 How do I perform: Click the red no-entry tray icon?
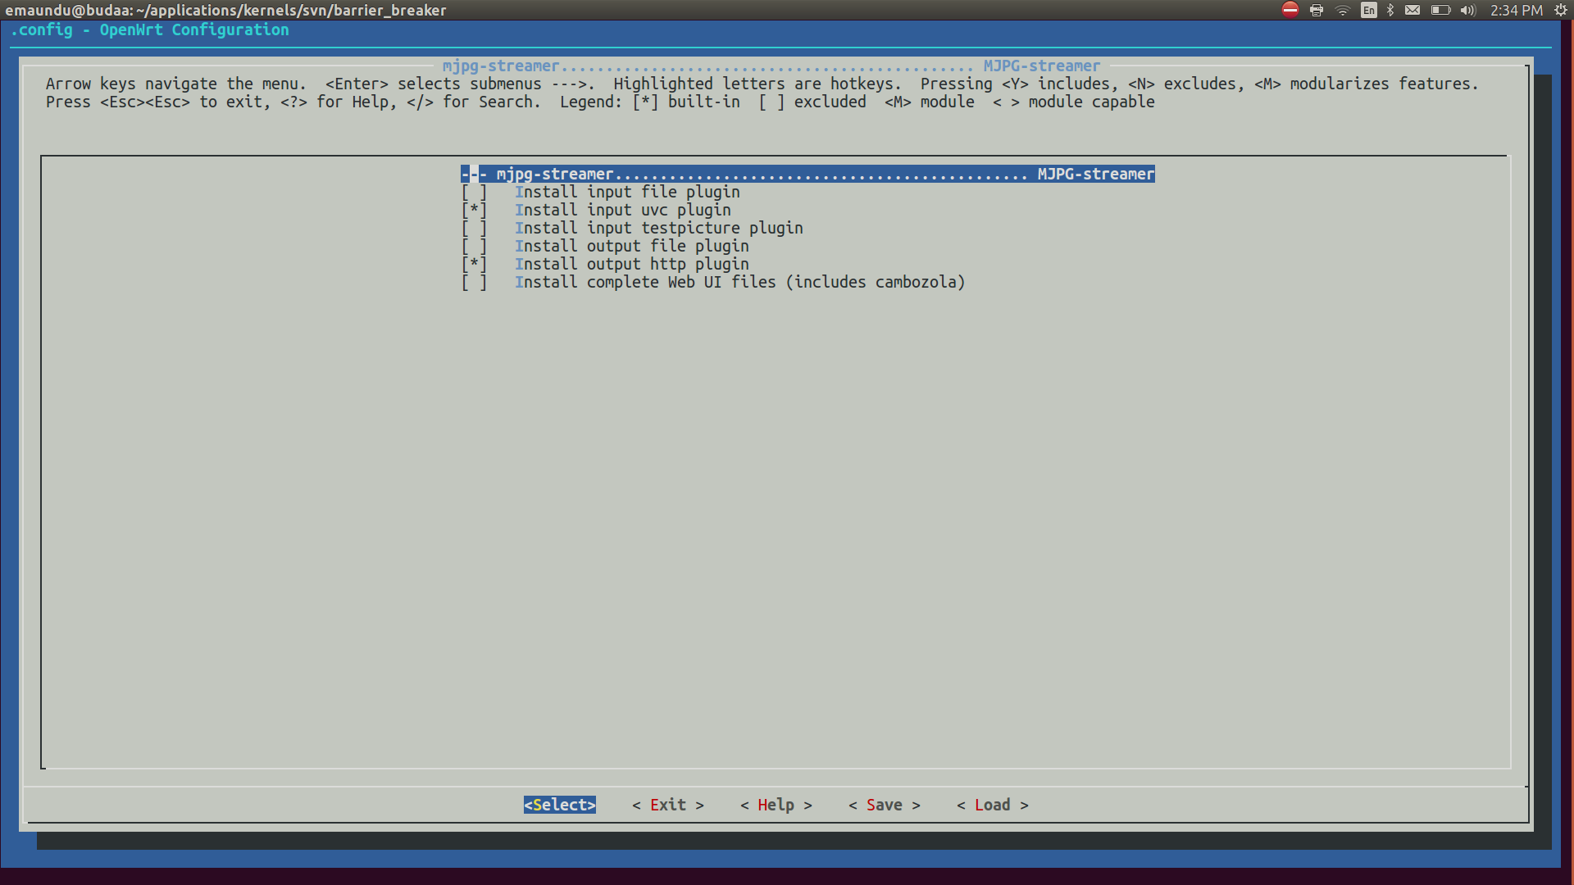click(1290, 10)
